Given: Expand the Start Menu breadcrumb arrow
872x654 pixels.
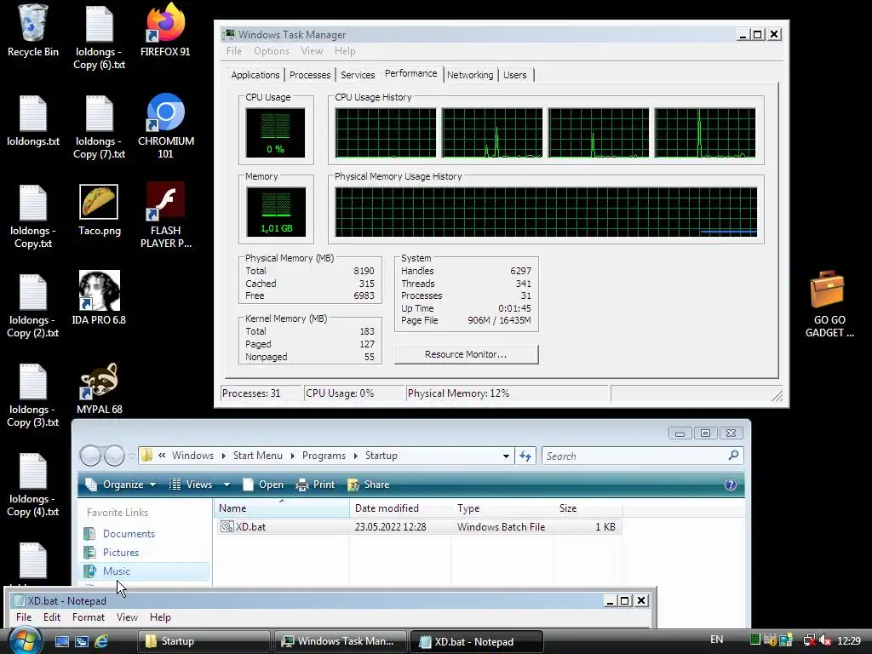Looking at the screenshot, I should pos(293,456).
